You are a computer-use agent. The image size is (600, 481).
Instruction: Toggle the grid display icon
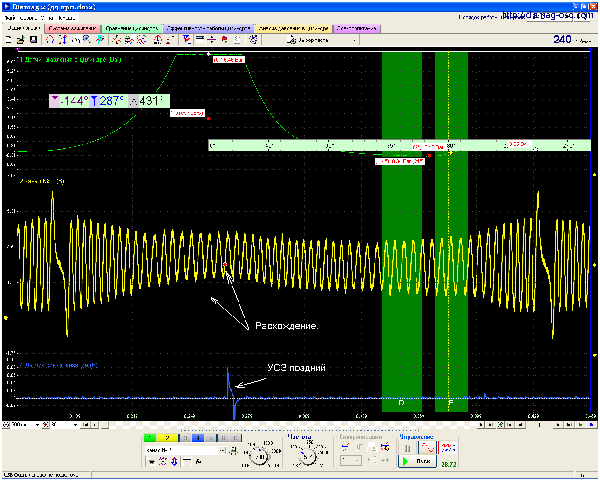[x=200, y=40]
